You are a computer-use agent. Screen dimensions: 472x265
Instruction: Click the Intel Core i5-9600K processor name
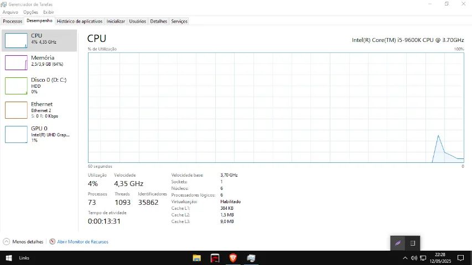pos(408,40)
